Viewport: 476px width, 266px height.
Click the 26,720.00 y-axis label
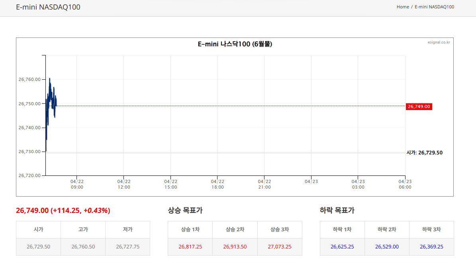point(29,175)
